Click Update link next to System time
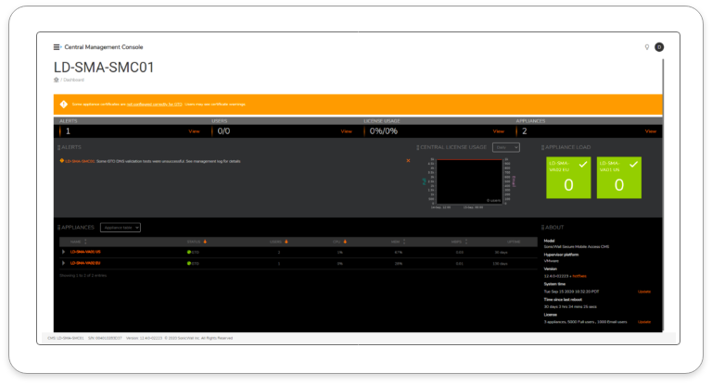The height and width of the screenshot is (385, 712). (643, 292)
